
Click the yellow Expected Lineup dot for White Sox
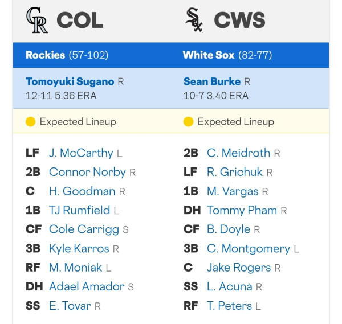click(188, 122)
